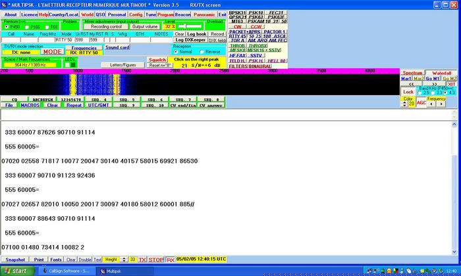The image size is (461, 276).
Task: Select SSTV mode
Action: click(x=256, y=55)
